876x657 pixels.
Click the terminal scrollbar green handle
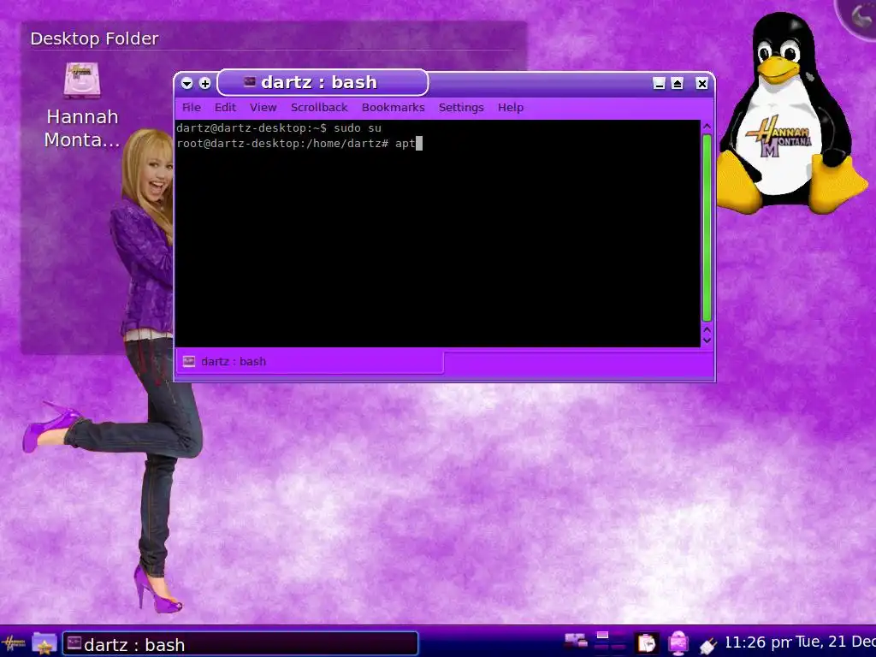point(707,228)
